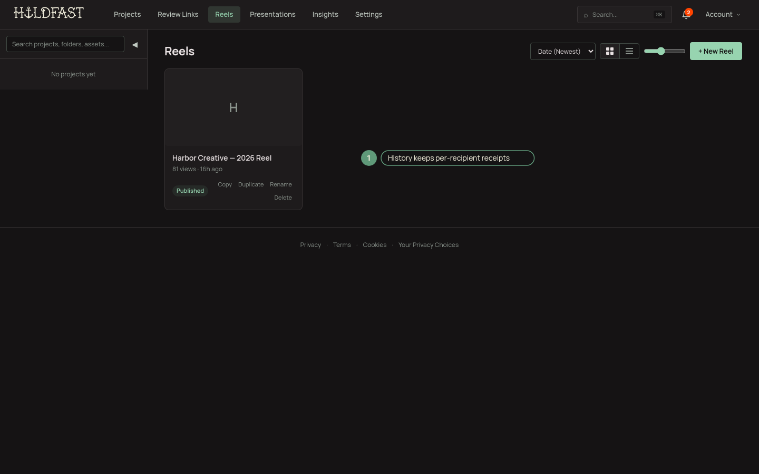
Task: Open the Harbor Creative reel thumbnail
Action: [x=233, y=107]
